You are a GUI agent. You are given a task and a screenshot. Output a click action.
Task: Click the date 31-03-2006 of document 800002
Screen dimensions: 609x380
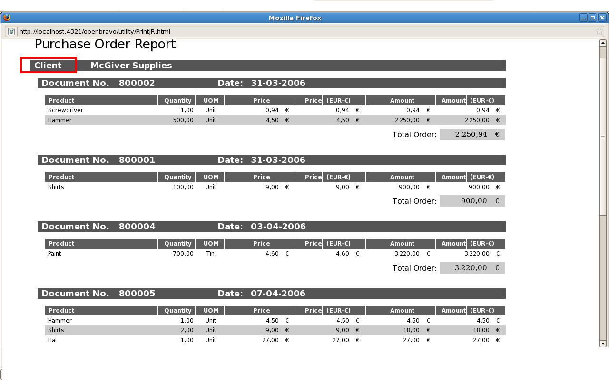coord(278,83)
